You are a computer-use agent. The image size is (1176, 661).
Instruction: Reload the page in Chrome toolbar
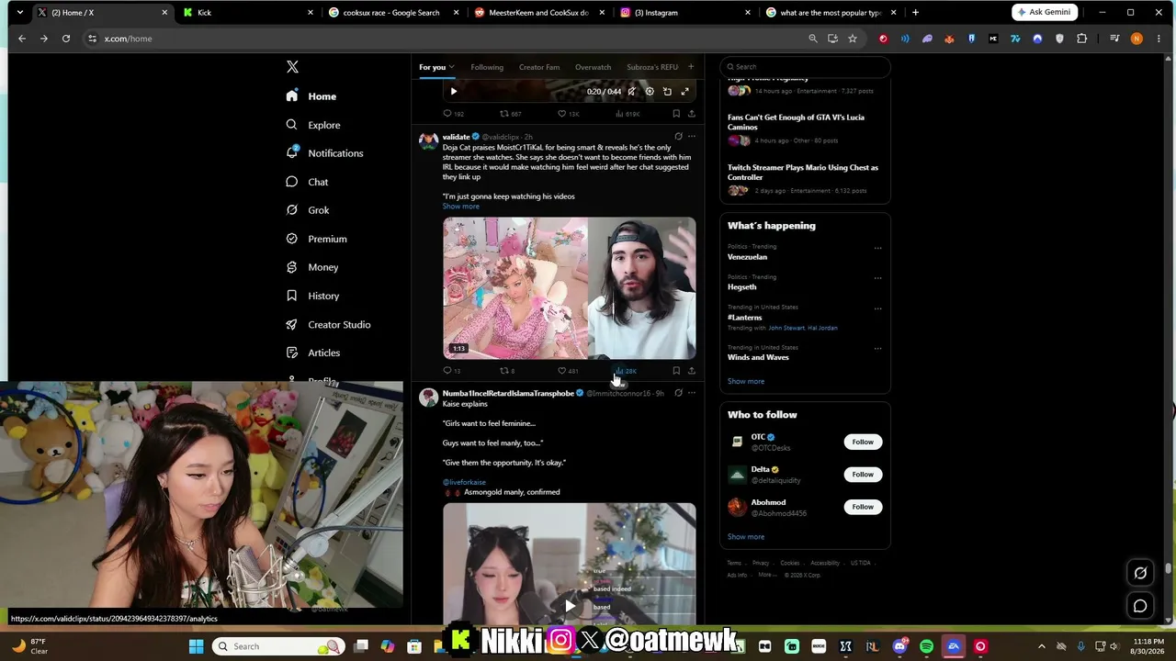66,39
